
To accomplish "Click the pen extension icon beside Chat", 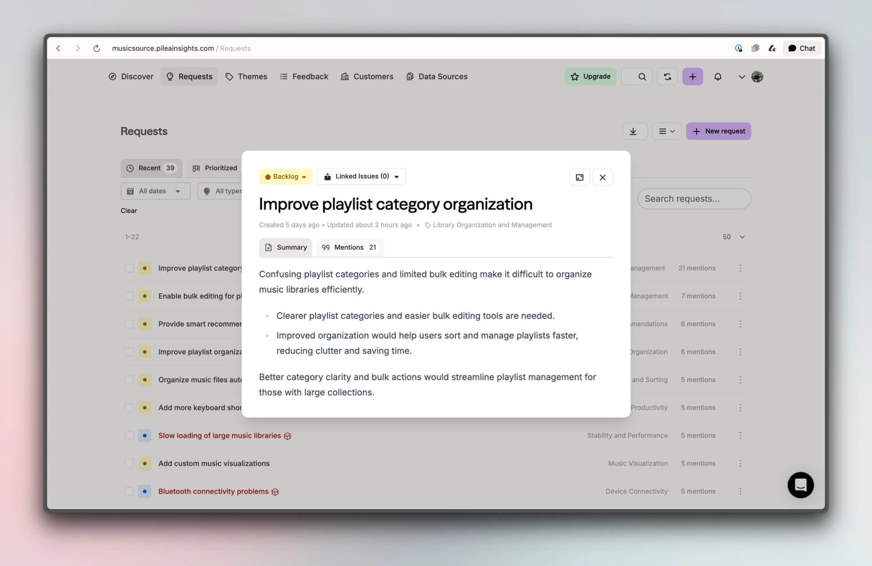I will click(x=772, y=48).
